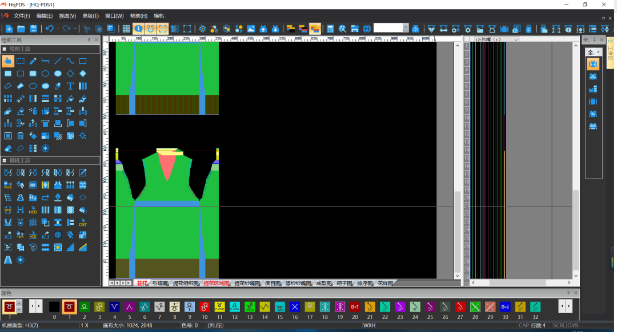The height and width of the screenshot is (332, 617).
Task: Create a new file from toolbar
Action: (9, 29)
